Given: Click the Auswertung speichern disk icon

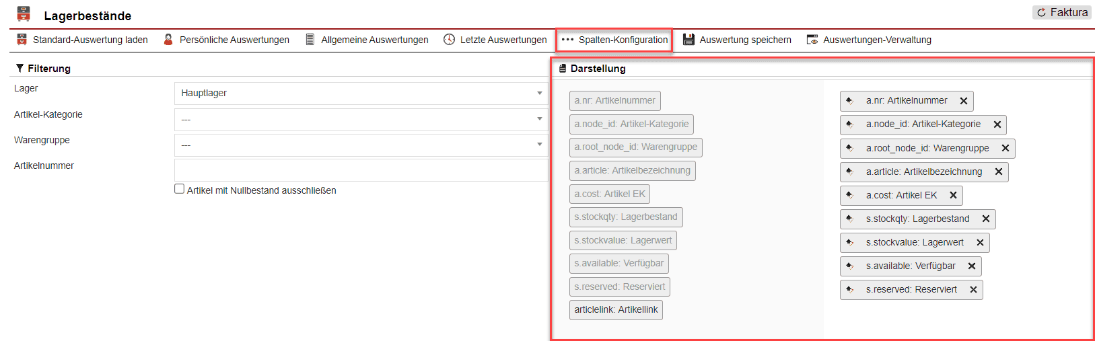Looking at the screenshot, I should click(x=688, y=40).
